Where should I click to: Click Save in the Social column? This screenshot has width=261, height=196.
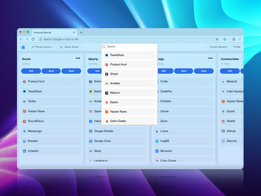click(x=51, y=71)
